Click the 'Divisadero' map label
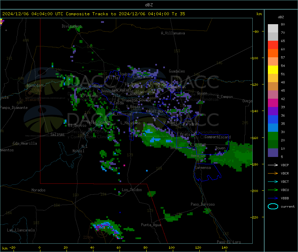 pyautogui.click(x=72, y=26)
